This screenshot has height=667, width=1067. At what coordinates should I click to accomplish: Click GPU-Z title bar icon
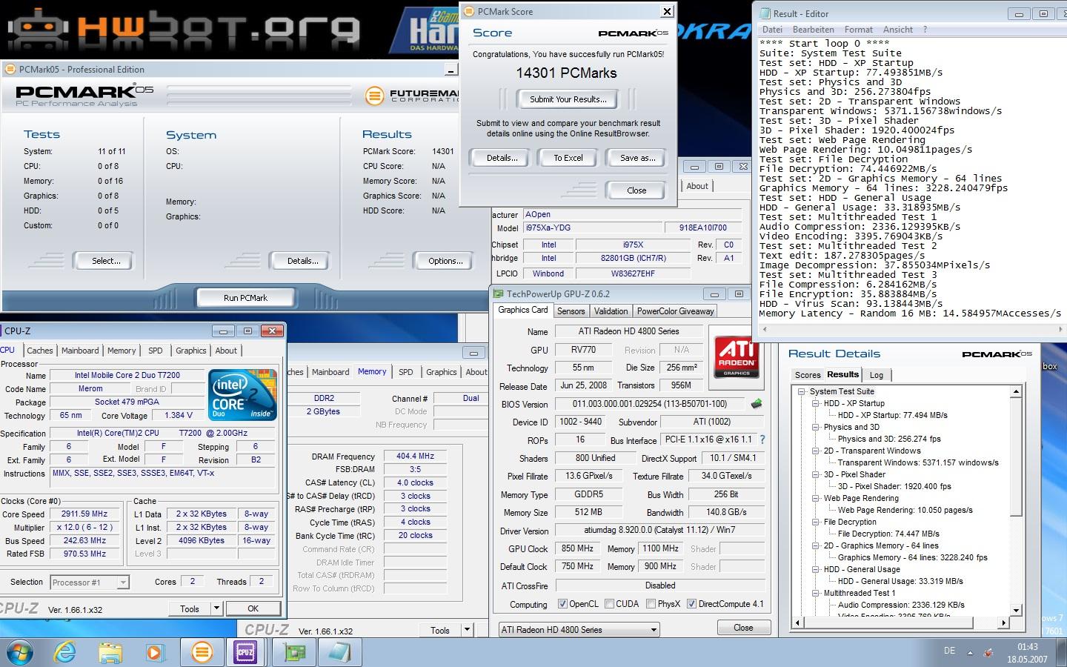click(x=499, y=294)
